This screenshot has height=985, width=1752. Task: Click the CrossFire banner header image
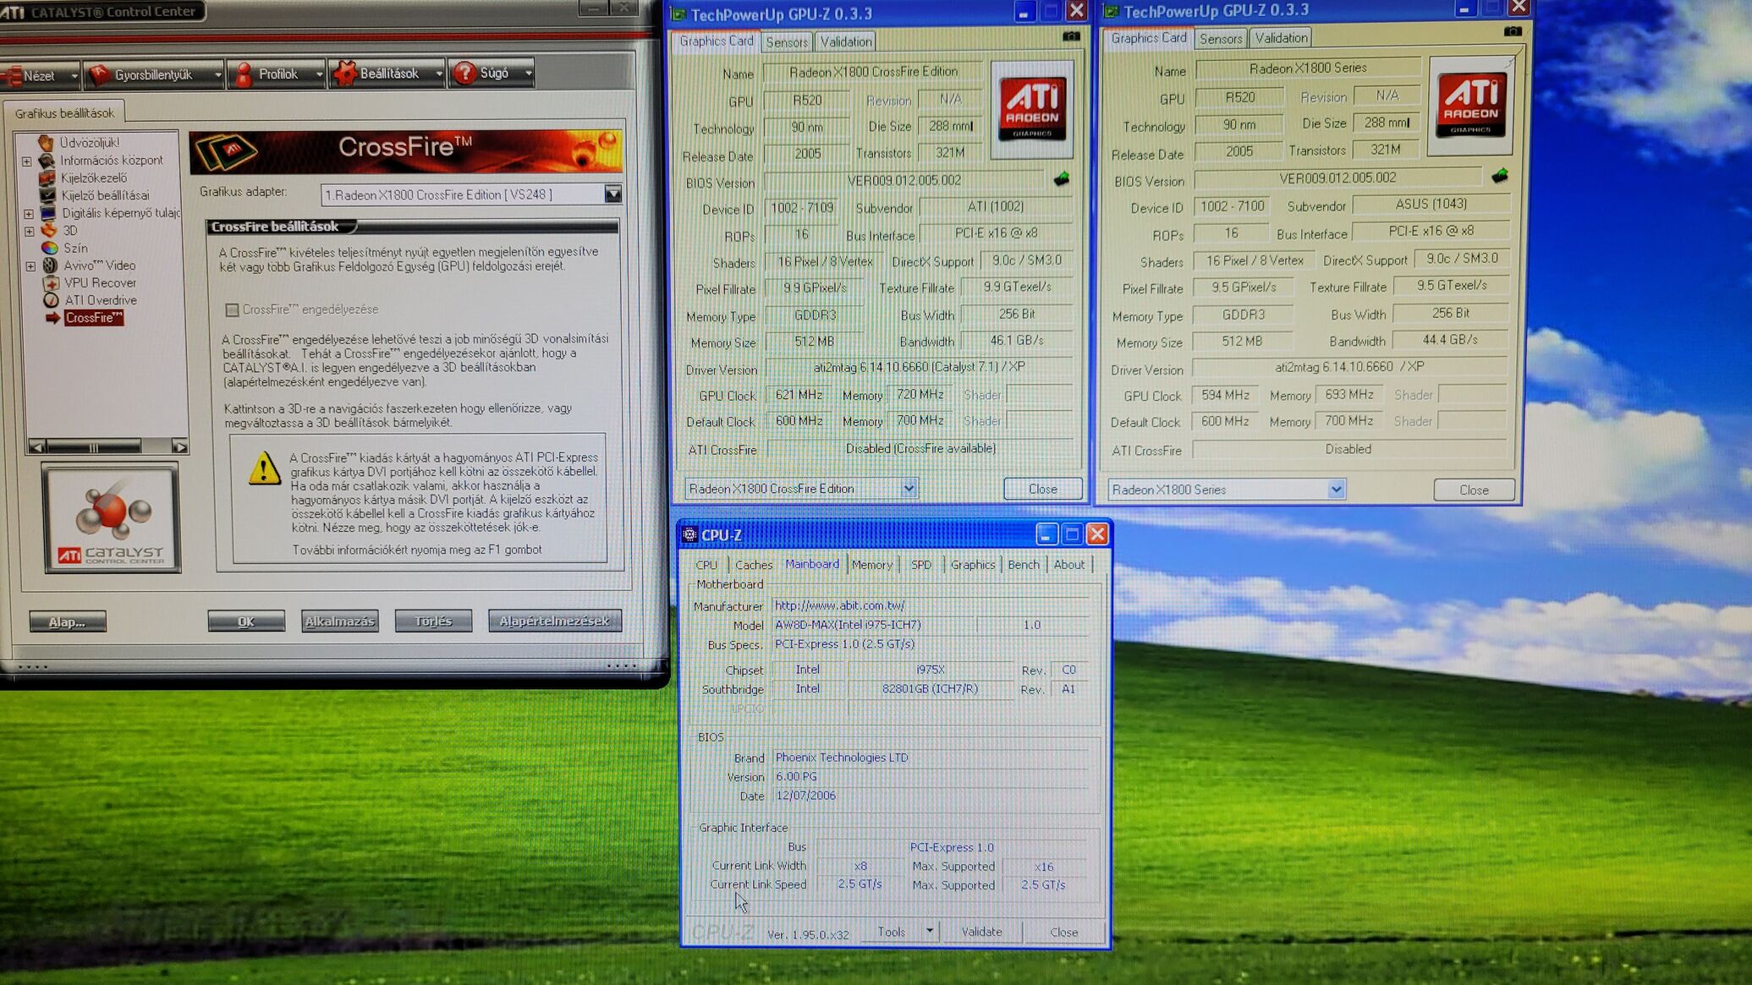coord(406,151)
